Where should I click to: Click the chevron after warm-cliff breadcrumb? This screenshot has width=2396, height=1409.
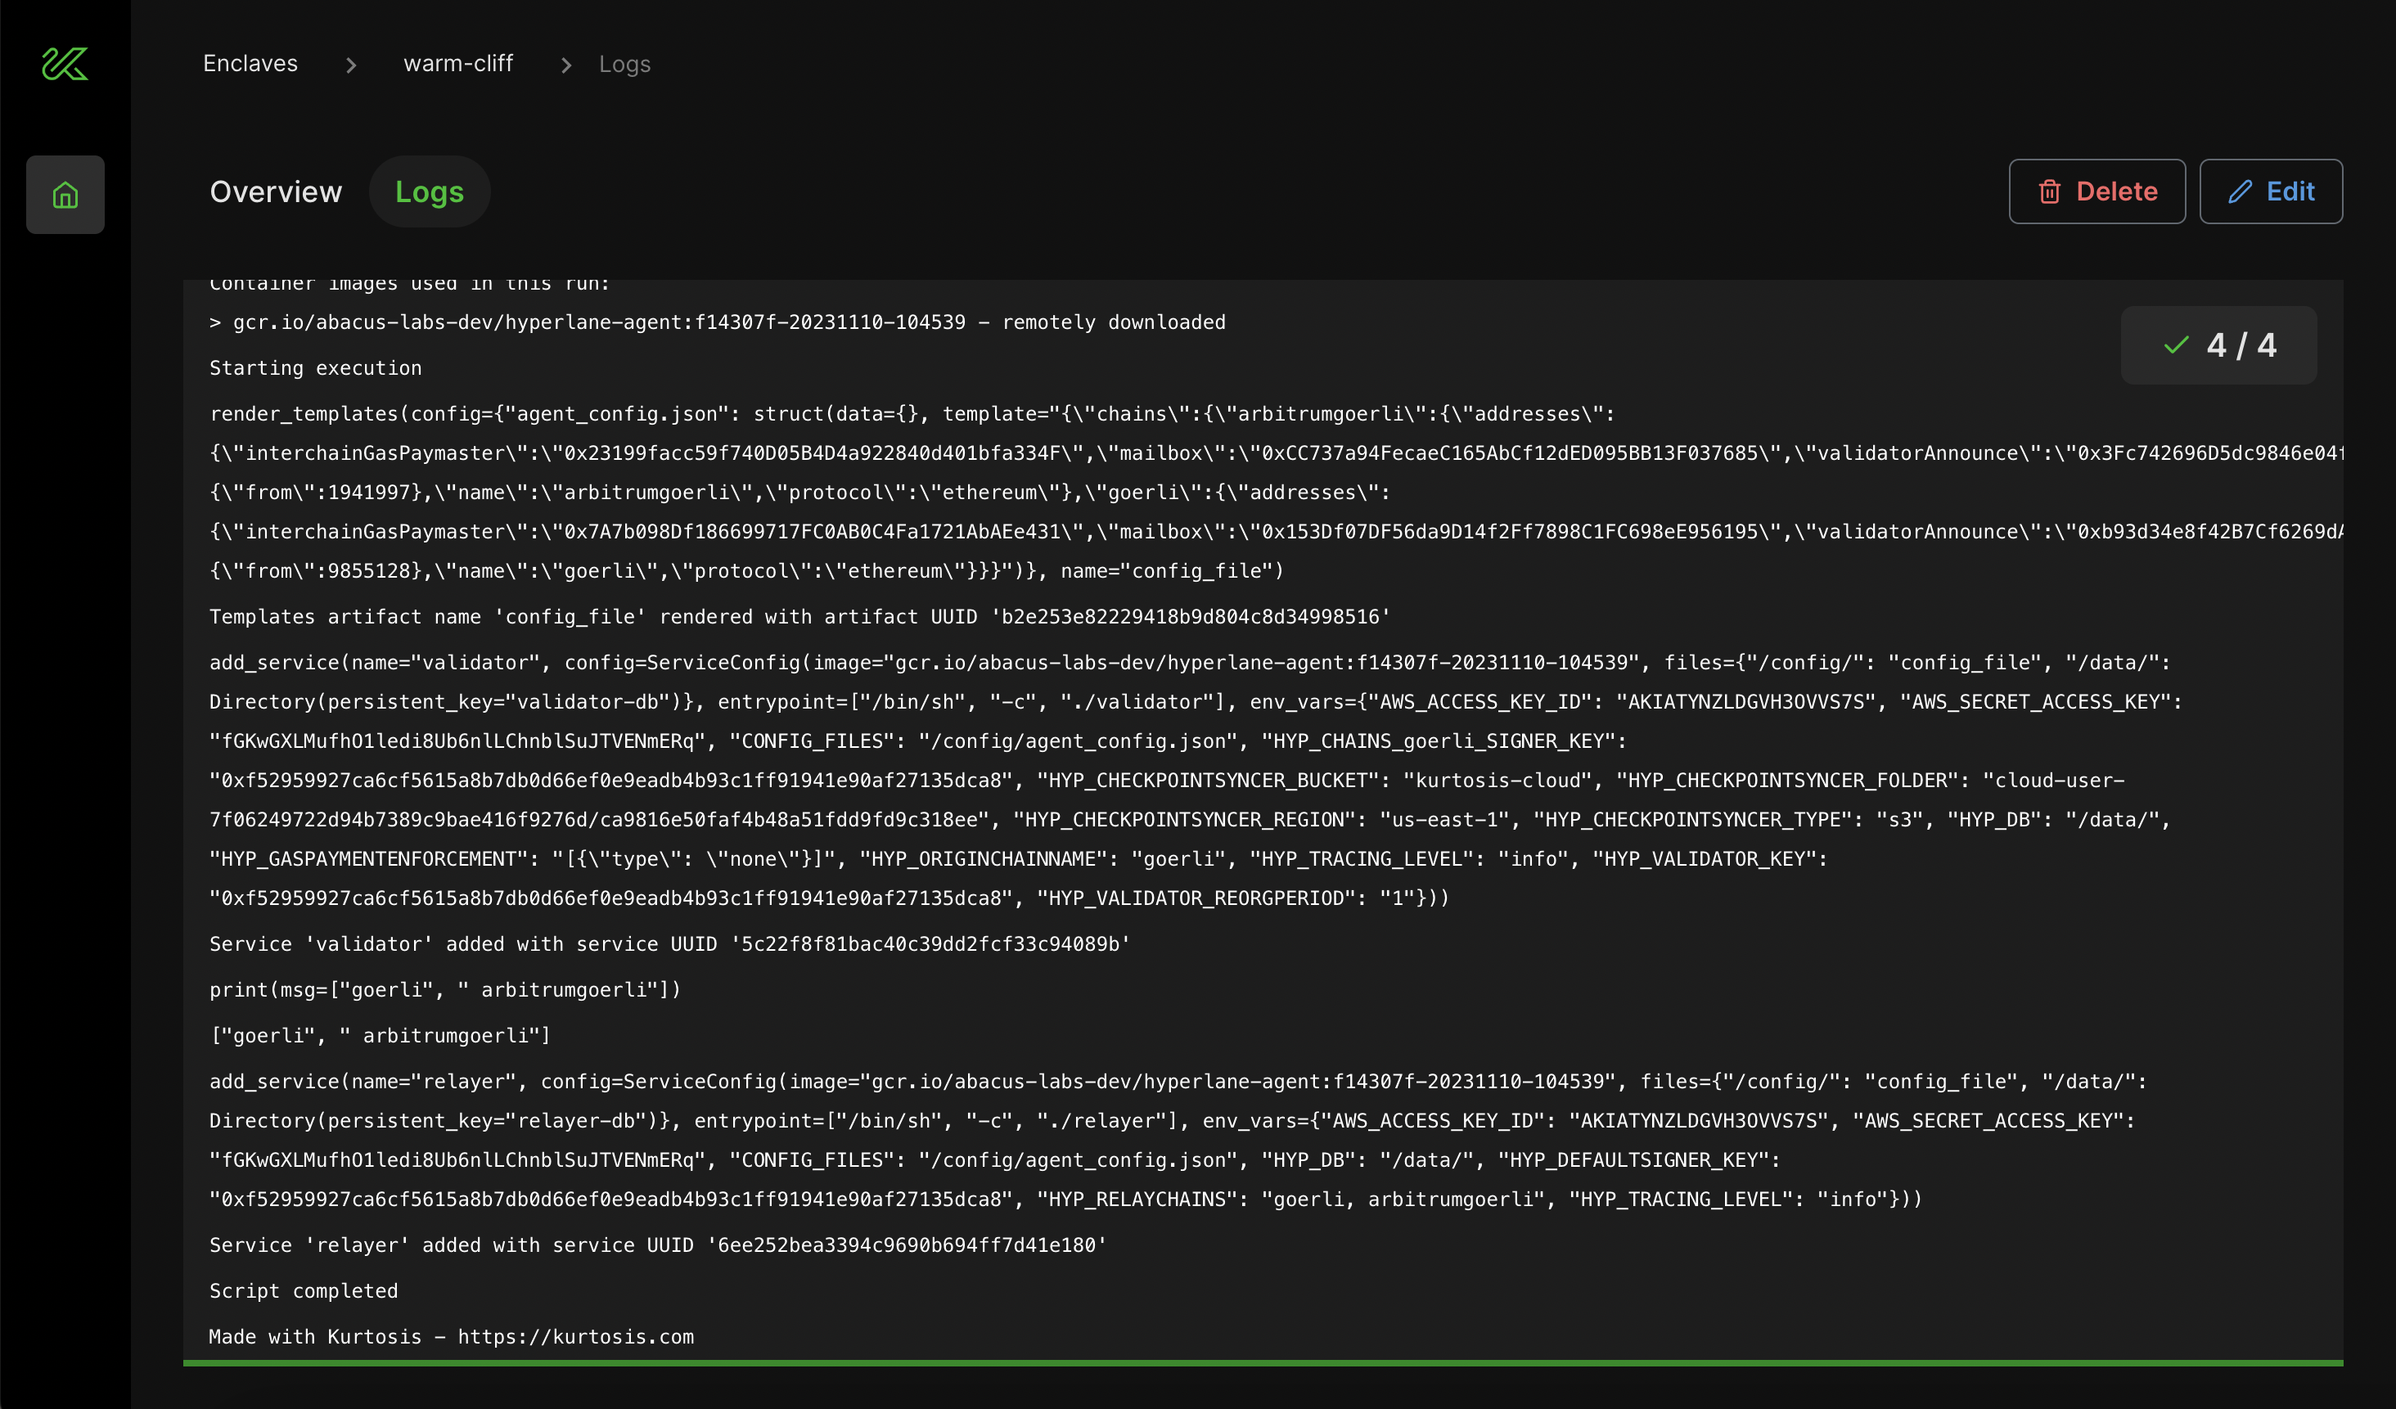[x=565, y=65]
